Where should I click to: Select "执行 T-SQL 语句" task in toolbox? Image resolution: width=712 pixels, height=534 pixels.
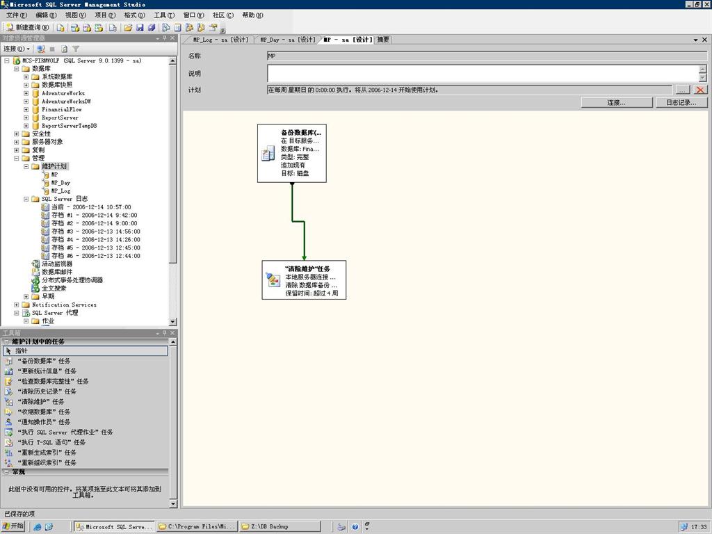(51, 442)
